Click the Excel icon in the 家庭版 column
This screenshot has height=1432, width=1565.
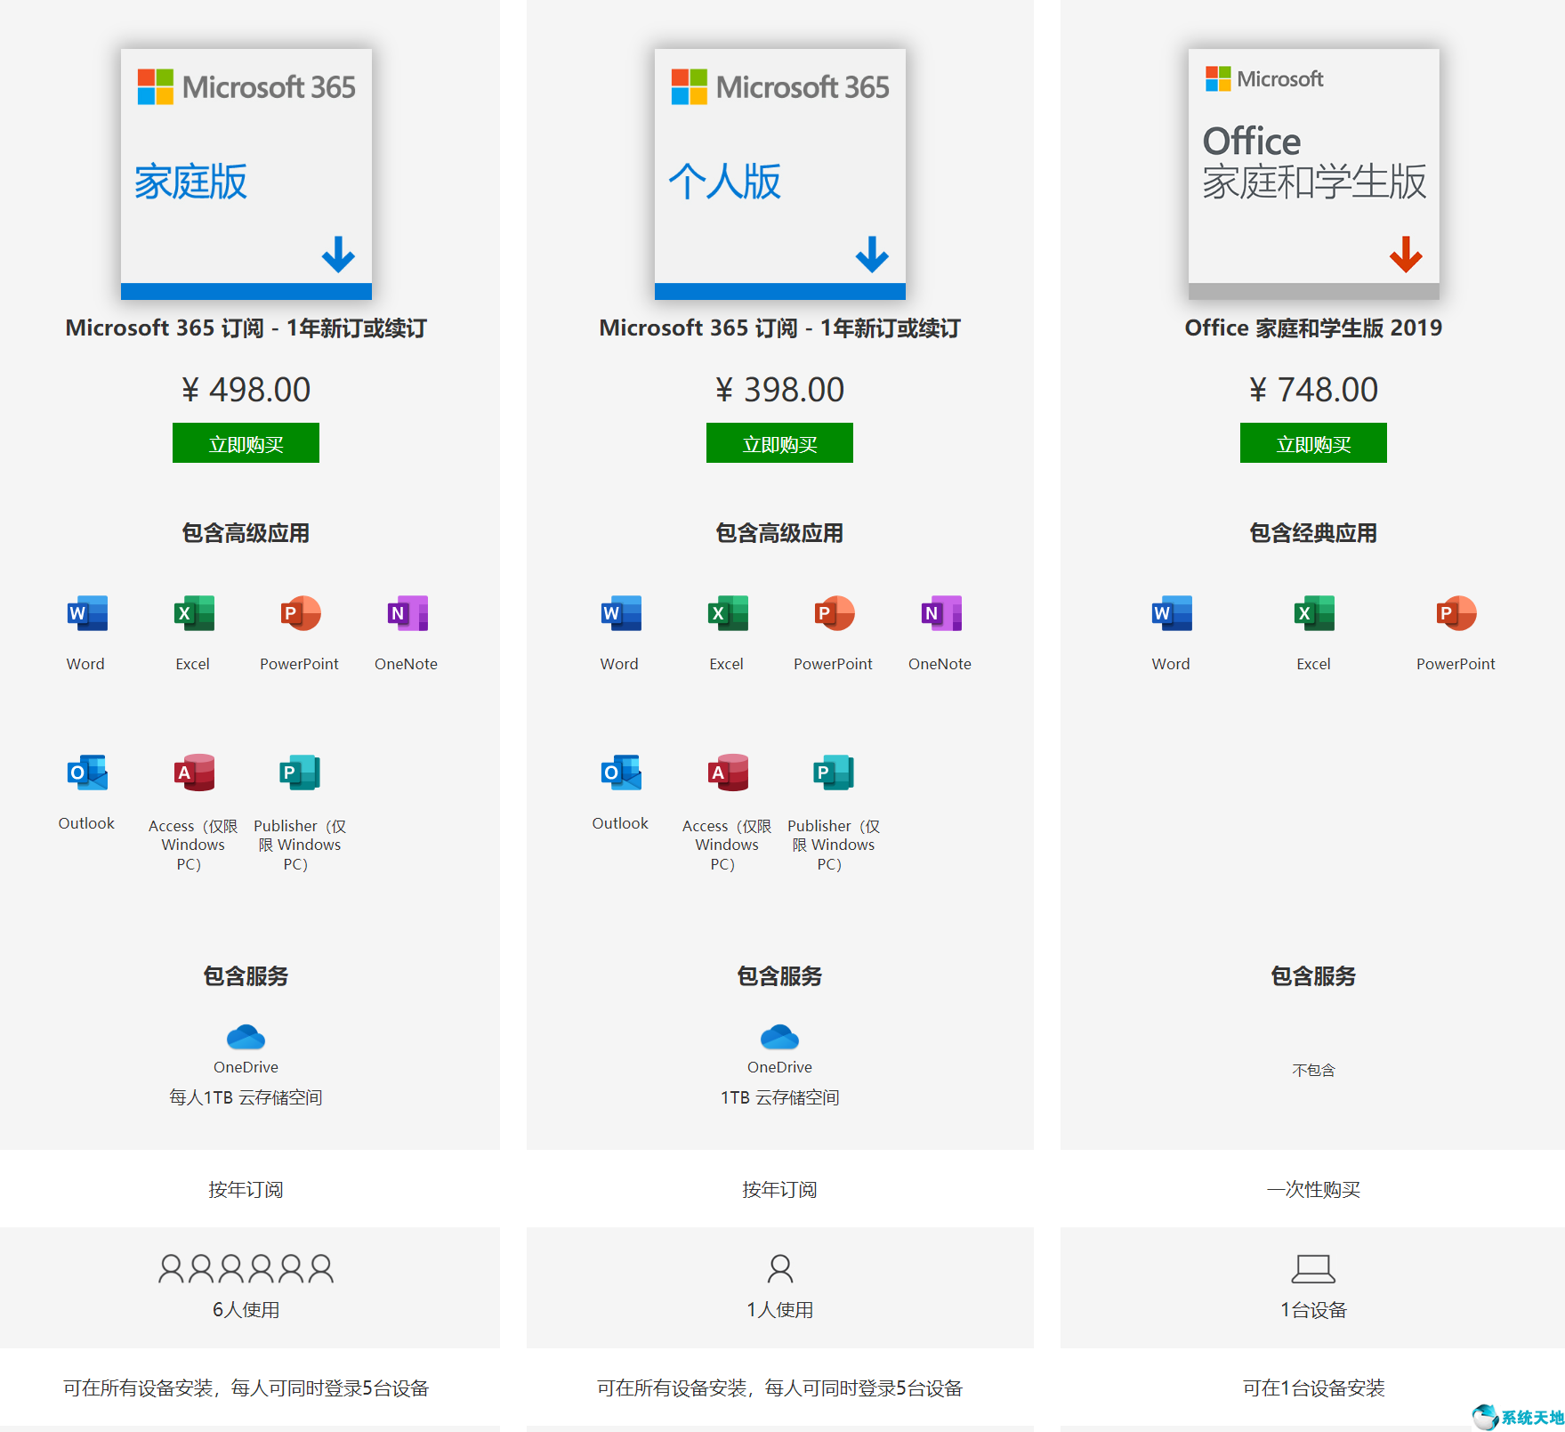click(x=194, y=613)
